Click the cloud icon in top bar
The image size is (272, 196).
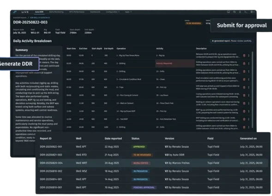tap(234, 12)
